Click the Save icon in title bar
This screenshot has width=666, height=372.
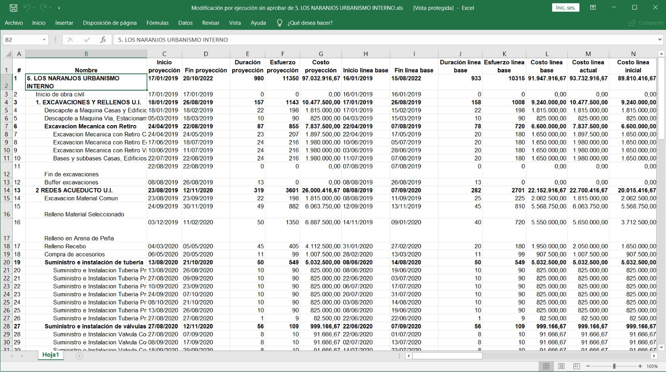pos(13,8)
